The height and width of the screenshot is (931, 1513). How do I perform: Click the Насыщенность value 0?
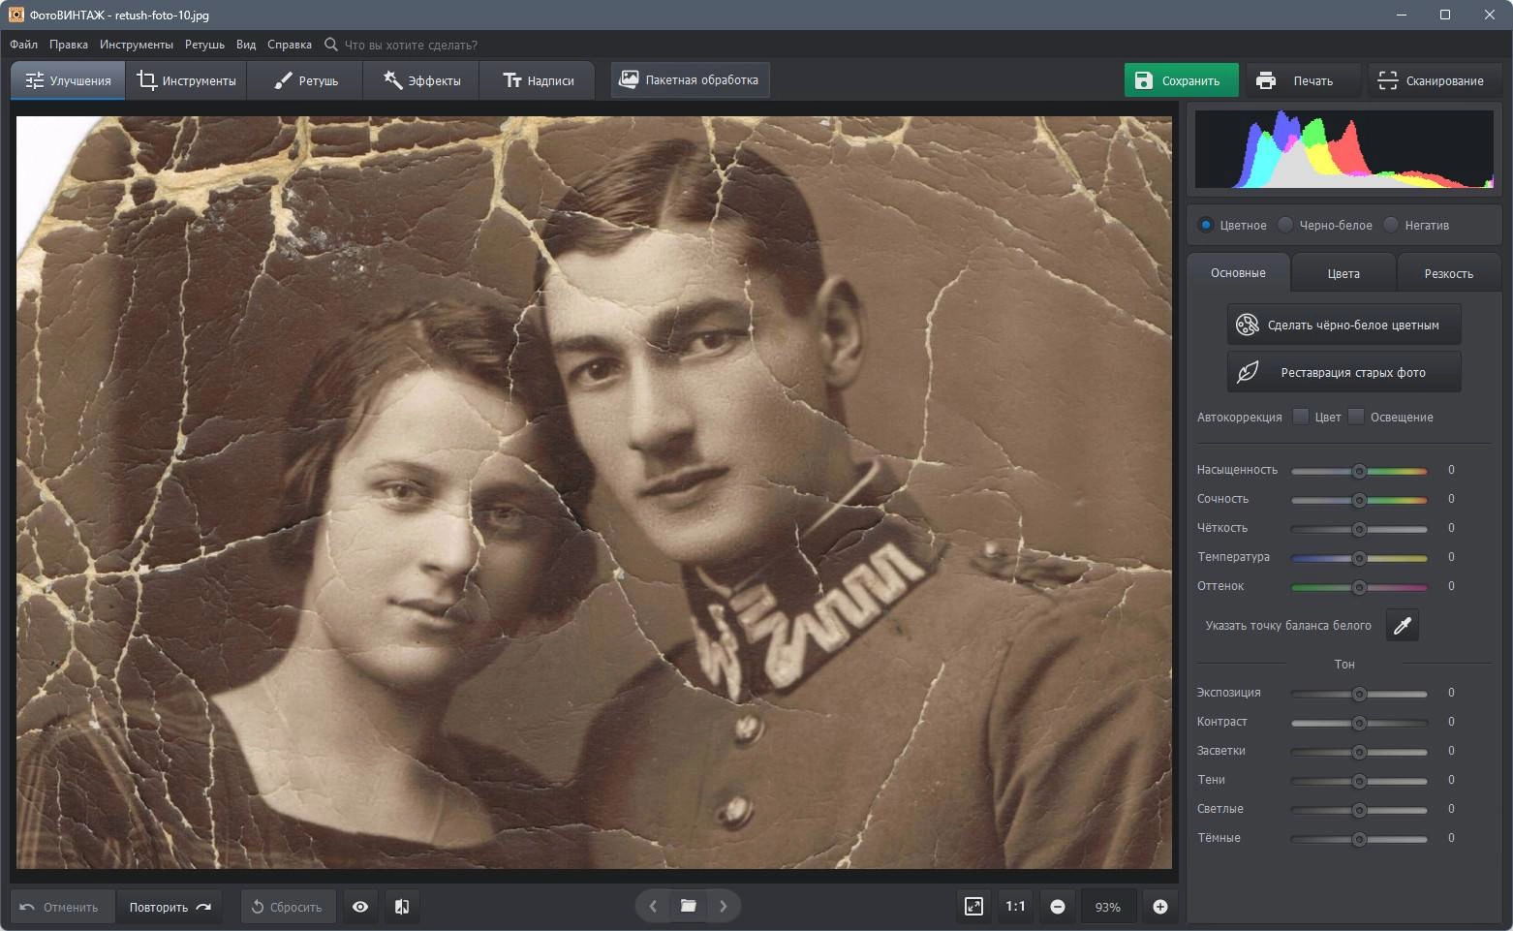(1451, 470)
